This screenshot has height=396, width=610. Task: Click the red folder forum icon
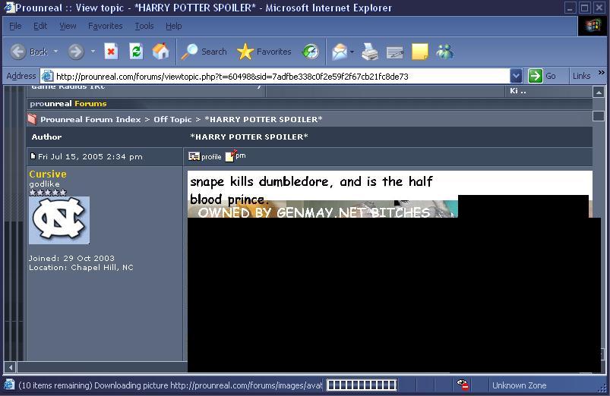pos(33,119)
